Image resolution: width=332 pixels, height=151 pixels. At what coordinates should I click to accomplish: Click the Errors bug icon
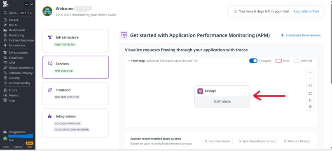click(x=5, y=90)
